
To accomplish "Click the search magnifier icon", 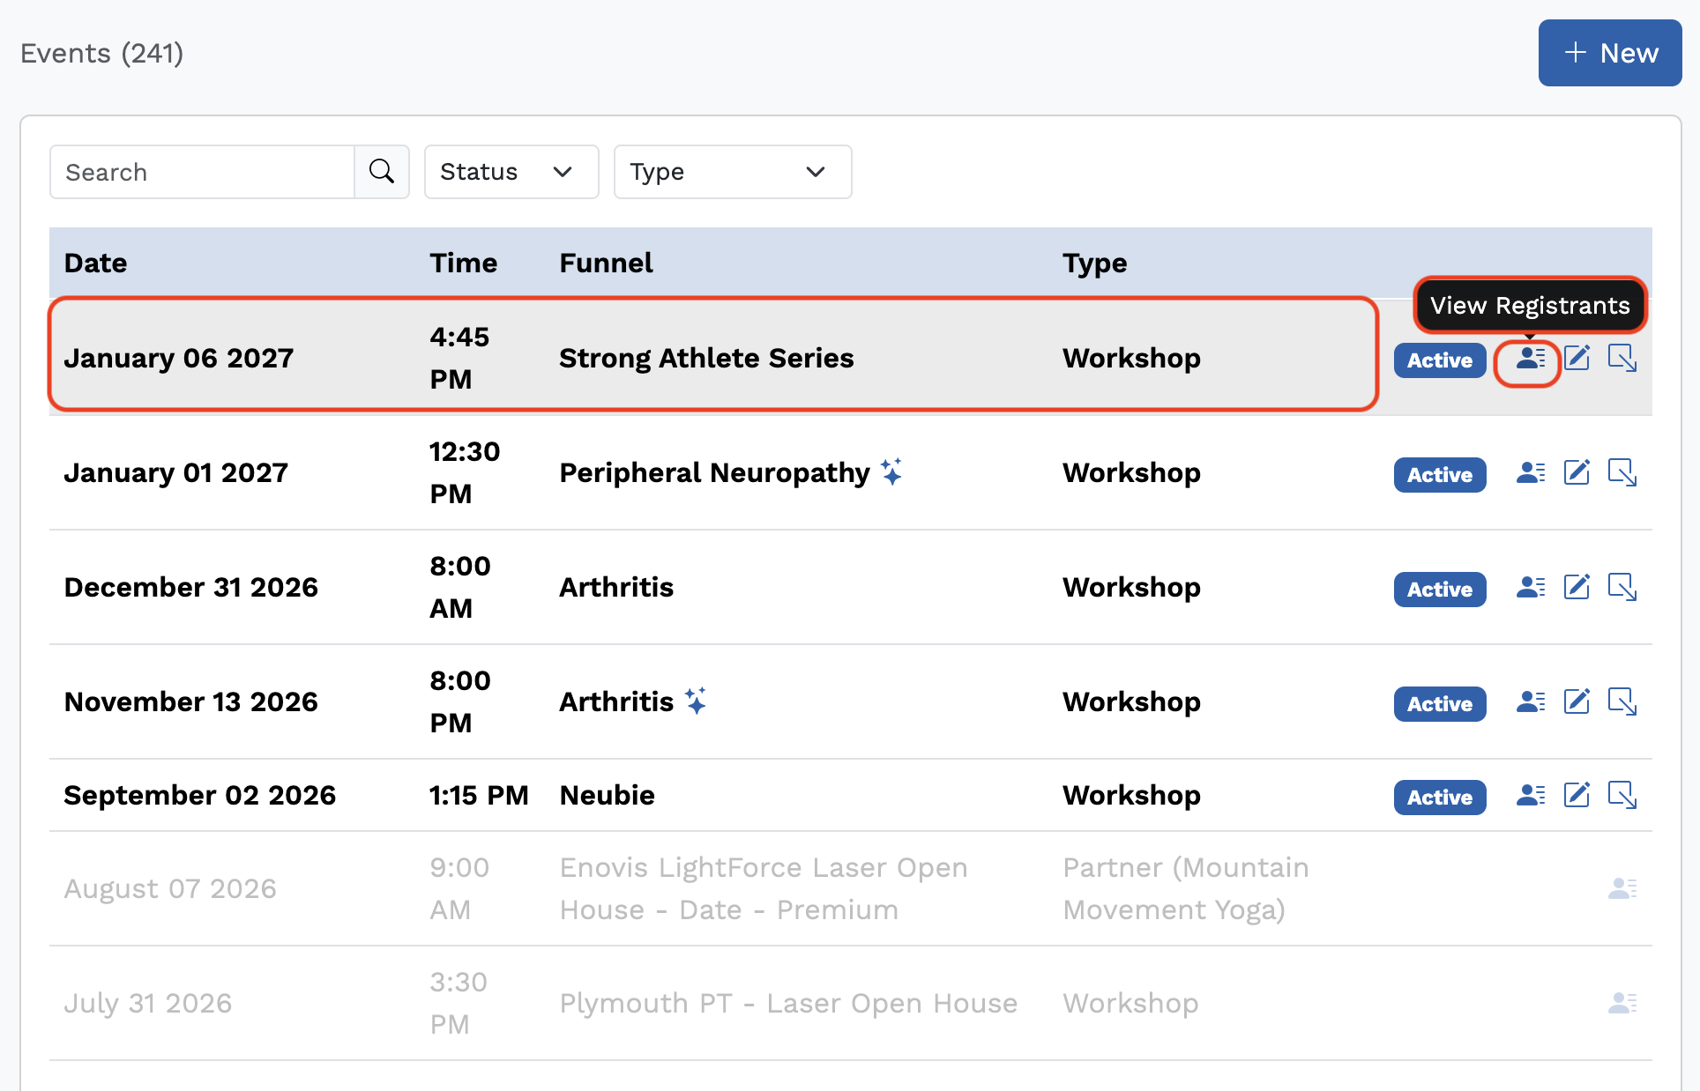I will 382,172.
